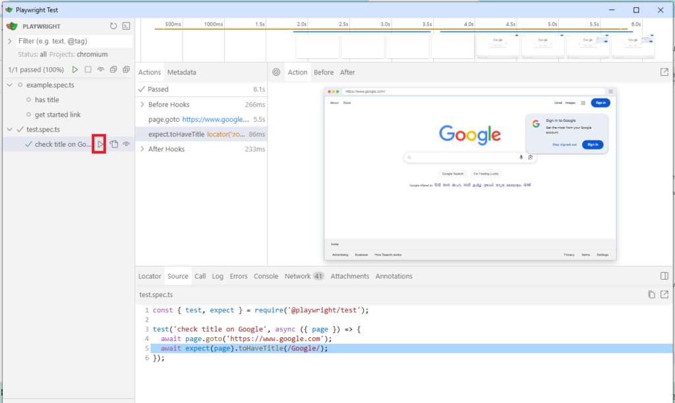
Task: Collapse the test.spec.ts tree node
Action: point(9,130)
